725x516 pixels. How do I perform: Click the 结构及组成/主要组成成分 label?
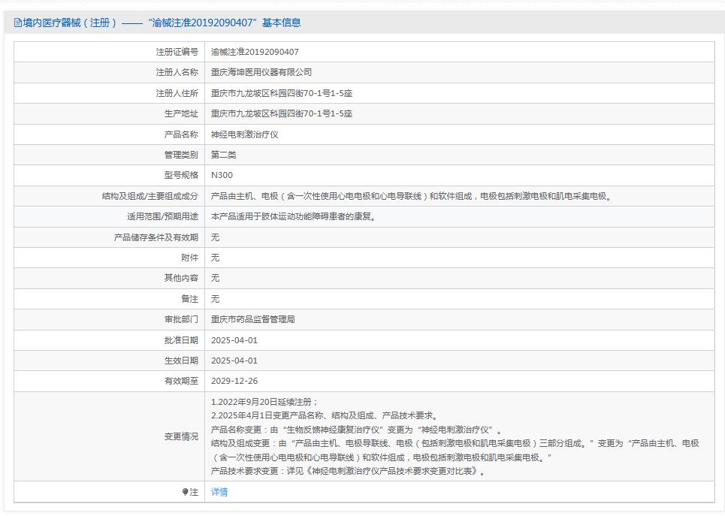tap(150, 196)
